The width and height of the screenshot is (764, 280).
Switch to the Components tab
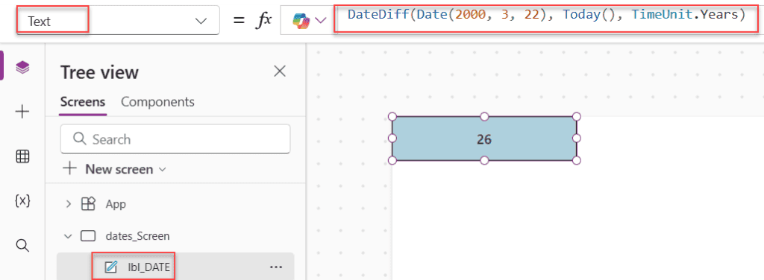[x=158, y=102]
